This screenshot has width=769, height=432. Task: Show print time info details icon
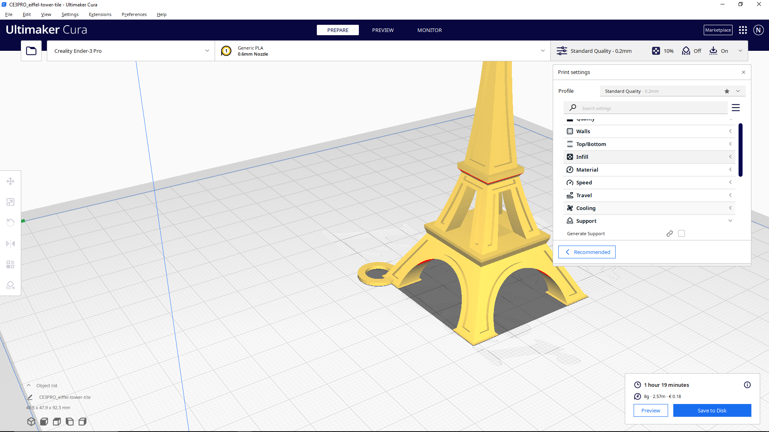point(747,385)
